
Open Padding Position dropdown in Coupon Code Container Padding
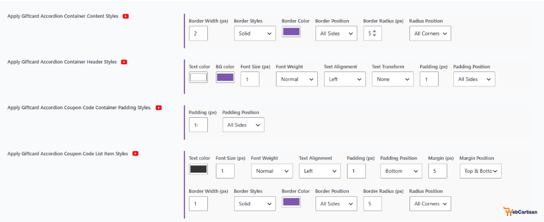click(x=243, y=125)
